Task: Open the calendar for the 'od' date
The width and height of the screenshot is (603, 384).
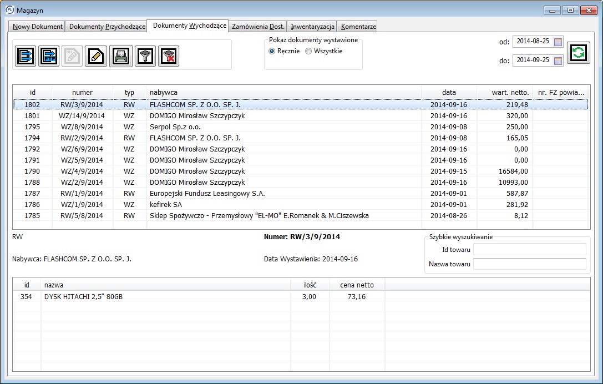Action: [x=558, y=42]
